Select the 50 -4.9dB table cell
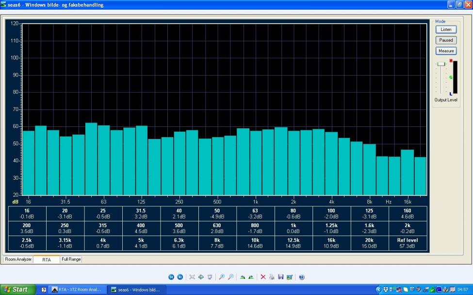The height and width of the screenshot is (295, 473). (217, 214)
